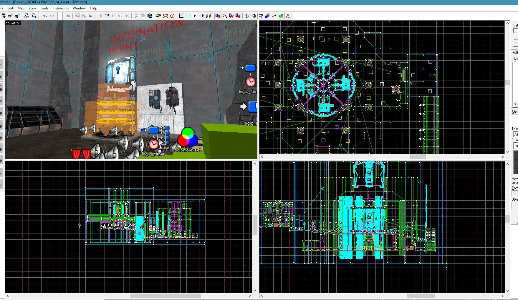Click the green leaf toolbar icon

[281, 16]
